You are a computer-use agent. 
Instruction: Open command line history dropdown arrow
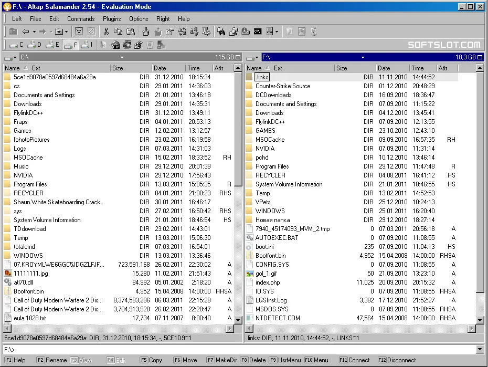[x=480, y=349]
